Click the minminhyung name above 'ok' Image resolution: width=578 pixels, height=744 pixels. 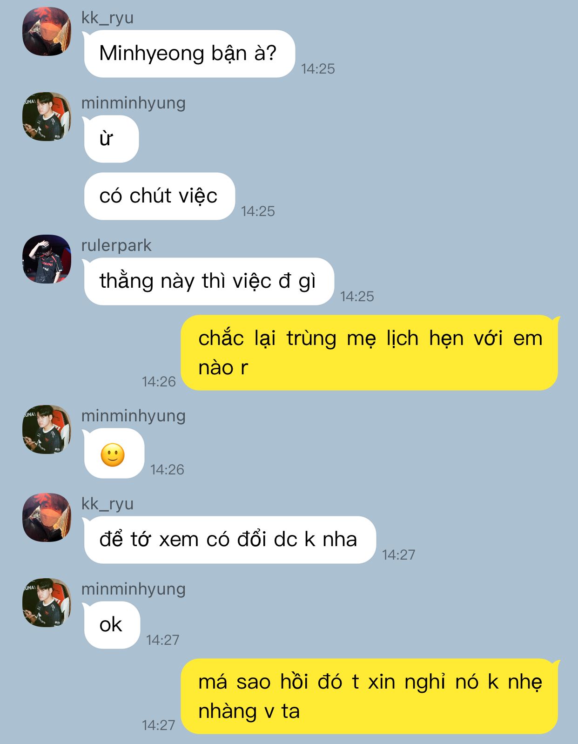(x=134, y=589)
